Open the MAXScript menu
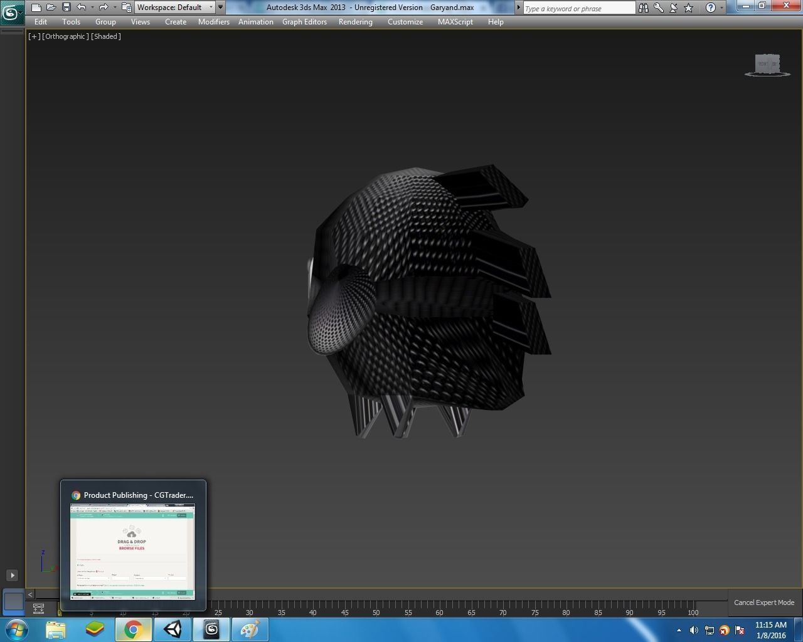The height and width of the screenshot is (642, 803). (x=455, y=22)
